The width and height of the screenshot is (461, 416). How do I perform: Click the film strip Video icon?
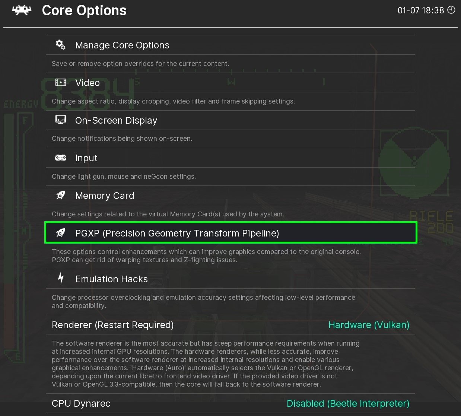pos(60,83)
